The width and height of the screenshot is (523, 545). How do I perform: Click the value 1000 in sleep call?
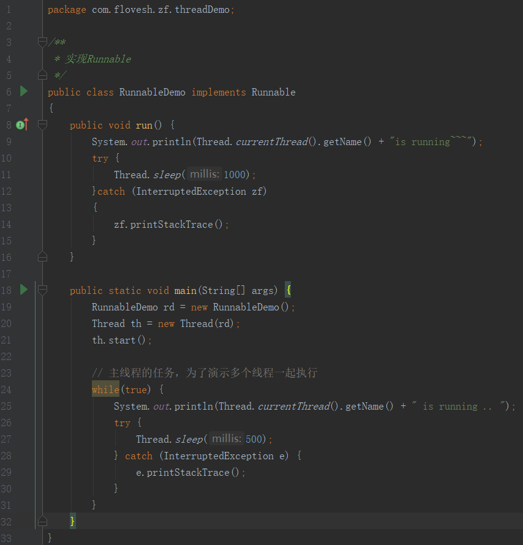coord(235,175)
